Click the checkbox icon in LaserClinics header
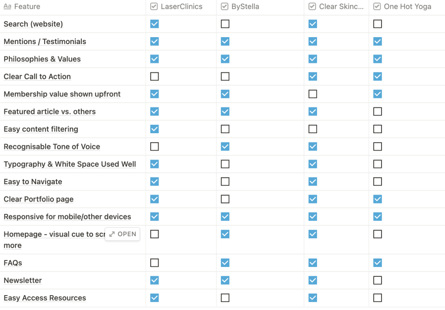The height and width of the screenshot is (310, 445). (154, 6)
